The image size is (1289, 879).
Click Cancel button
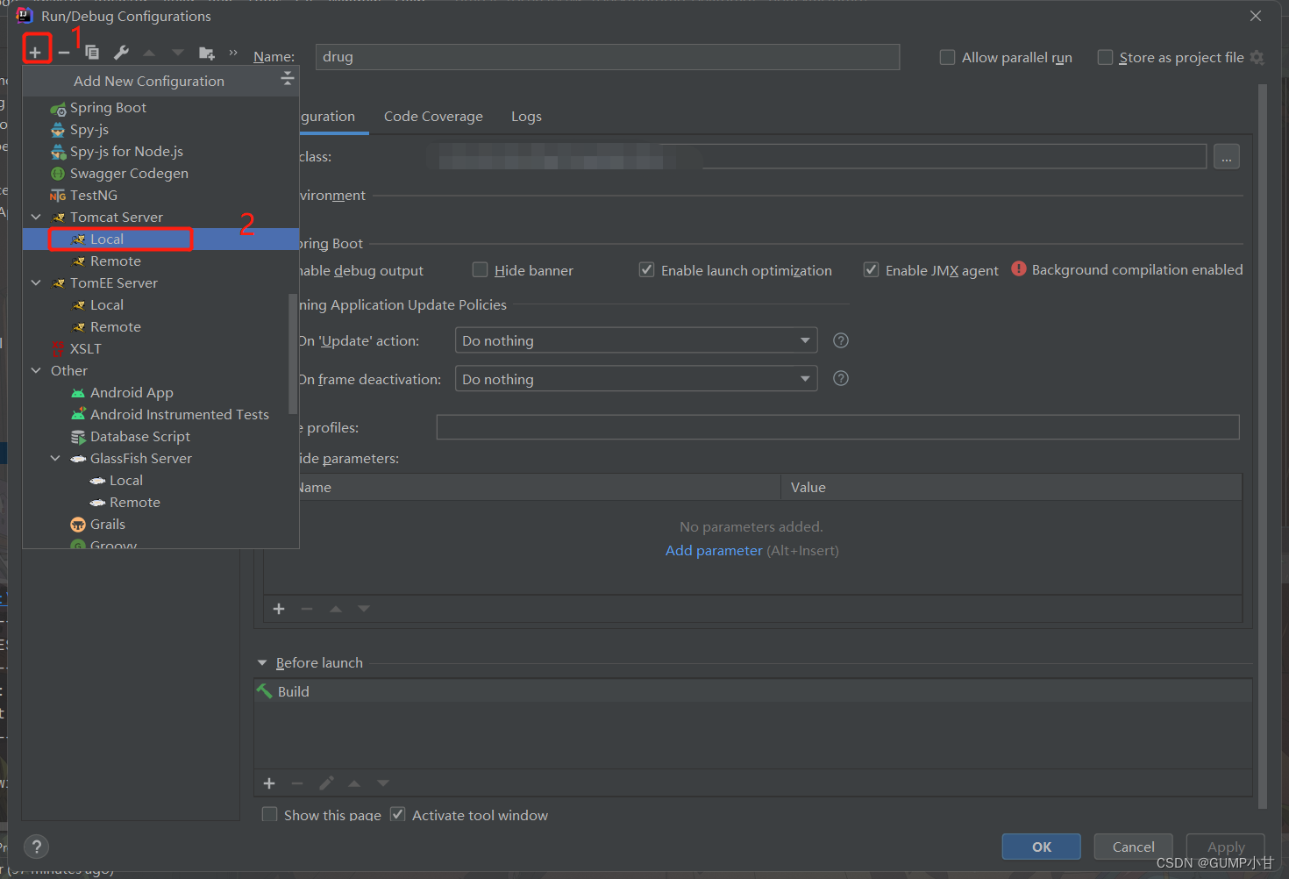coord(1133,847)
